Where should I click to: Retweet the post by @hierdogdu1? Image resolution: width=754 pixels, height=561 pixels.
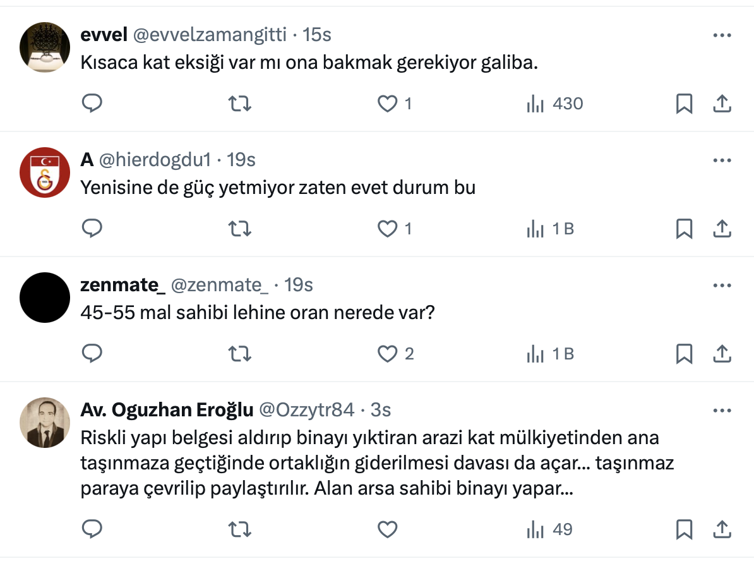(x=239, y=229)
